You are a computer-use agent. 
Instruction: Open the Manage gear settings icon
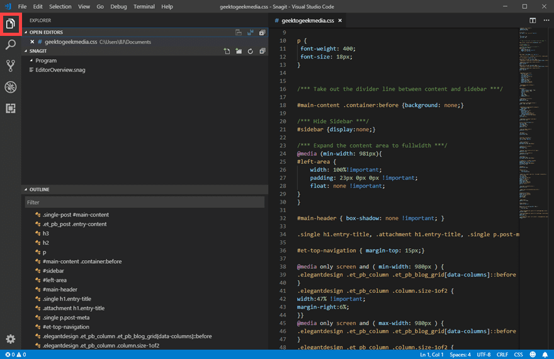(11, 339)
